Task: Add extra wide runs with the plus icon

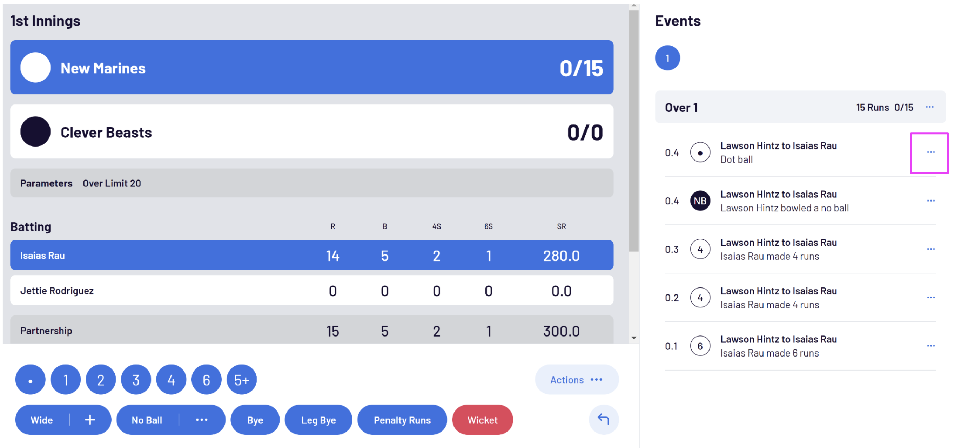Action: tap(90, 420)
